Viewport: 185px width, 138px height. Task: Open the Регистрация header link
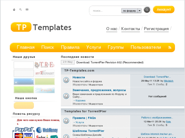point(156,29)
